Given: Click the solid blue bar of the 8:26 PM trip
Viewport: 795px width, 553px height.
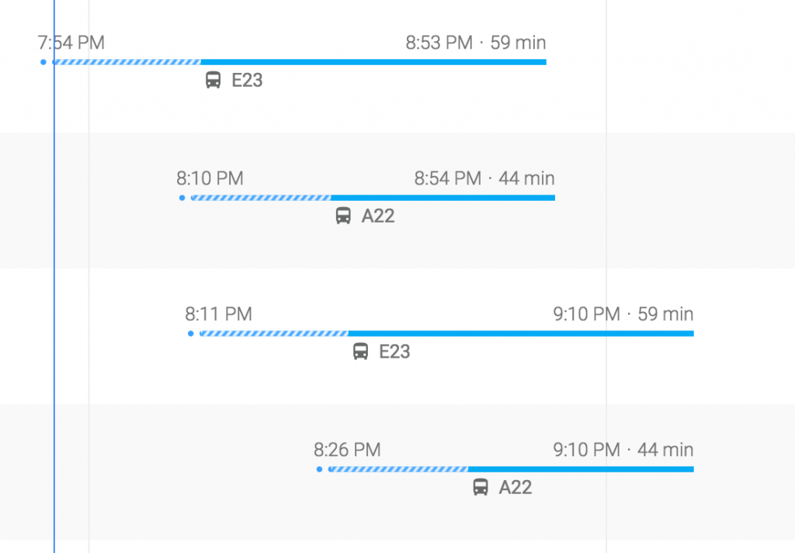Looking at the screenshot, I should [x=581, y=469].
